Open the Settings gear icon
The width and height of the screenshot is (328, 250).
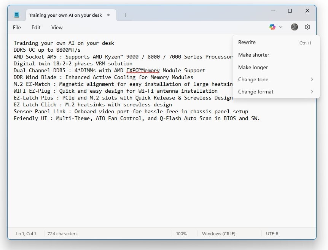[307, 27]
